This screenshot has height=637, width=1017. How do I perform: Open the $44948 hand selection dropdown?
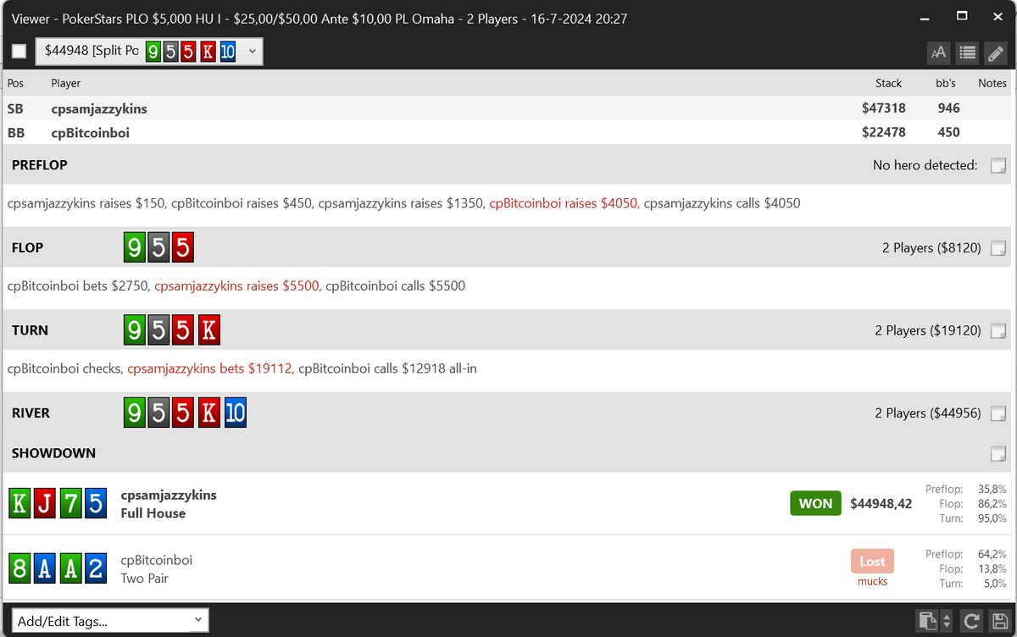click(149, 52)
